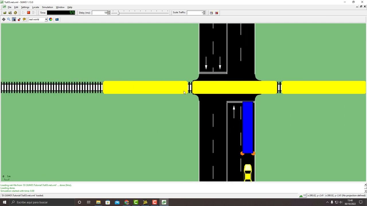Take a screenshot with the camera icon

click(57, 19)
